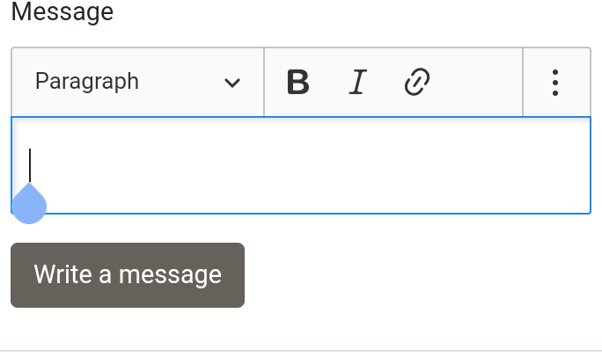Click inside the message text field
The height and width of the screenshot is (357, 602).
pos(299,165)
